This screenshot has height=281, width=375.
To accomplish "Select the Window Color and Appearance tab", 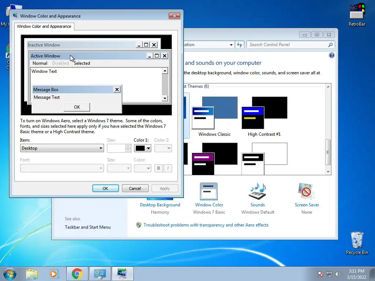I will [44, 26].
